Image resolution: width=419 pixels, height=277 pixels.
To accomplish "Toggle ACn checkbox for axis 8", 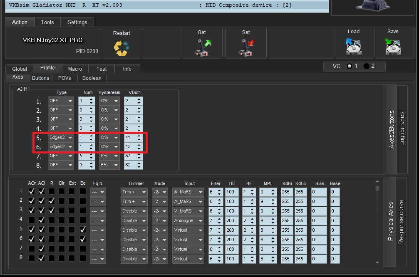I will pyautogui.click(x=32, y=259).
